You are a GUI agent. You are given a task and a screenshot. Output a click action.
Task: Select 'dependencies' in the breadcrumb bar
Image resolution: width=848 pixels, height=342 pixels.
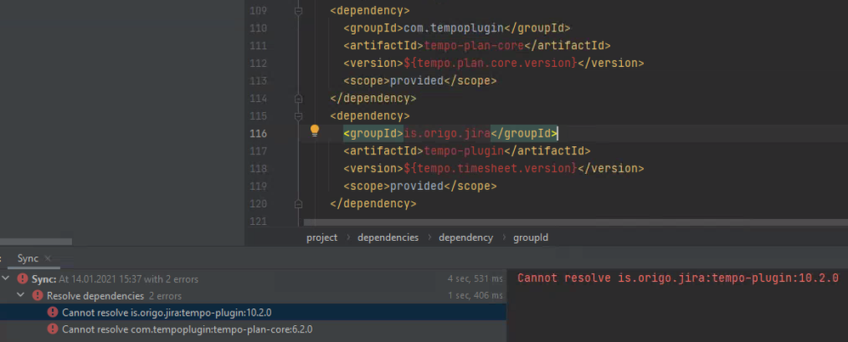pyautogui.click(x=387, y=237)
